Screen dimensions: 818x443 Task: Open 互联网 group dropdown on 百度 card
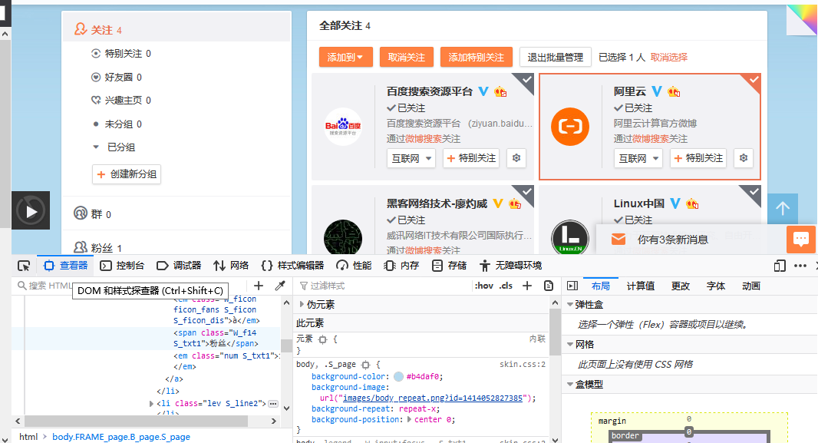[x=411, y=158]
